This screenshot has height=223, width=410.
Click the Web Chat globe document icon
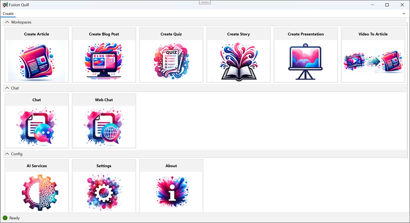pyautogui.click(x=104, y=127)
